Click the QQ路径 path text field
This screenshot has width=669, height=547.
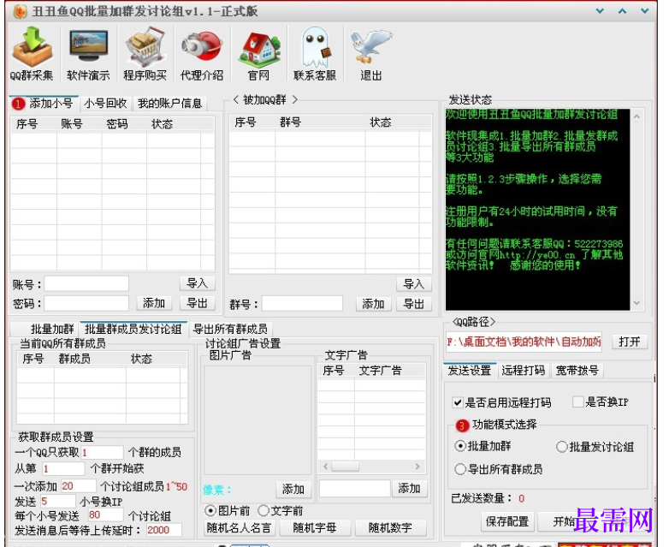tap(524, 342)
